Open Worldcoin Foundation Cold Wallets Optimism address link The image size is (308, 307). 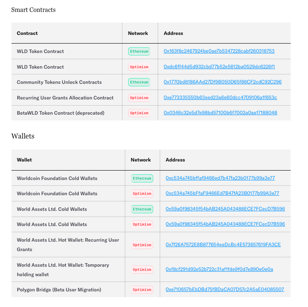222,194
